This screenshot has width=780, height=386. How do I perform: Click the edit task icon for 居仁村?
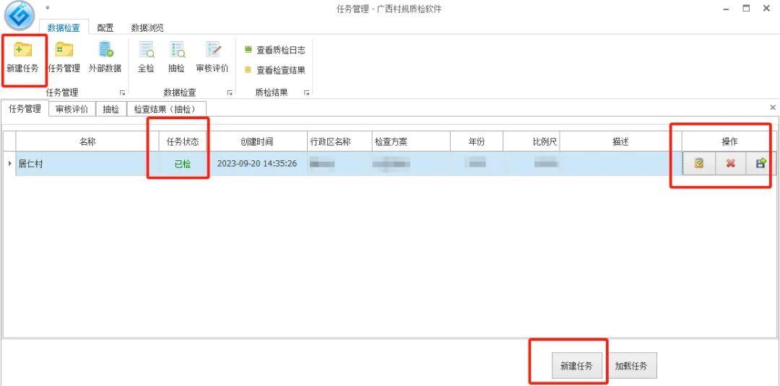[699, 163]
